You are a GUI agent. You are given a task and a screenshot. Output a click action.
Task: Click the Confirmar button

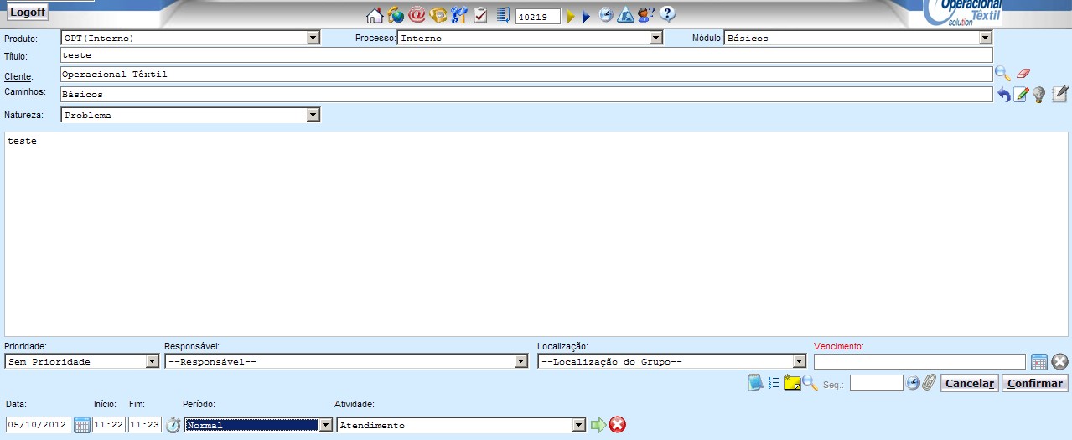[1035, 383]
